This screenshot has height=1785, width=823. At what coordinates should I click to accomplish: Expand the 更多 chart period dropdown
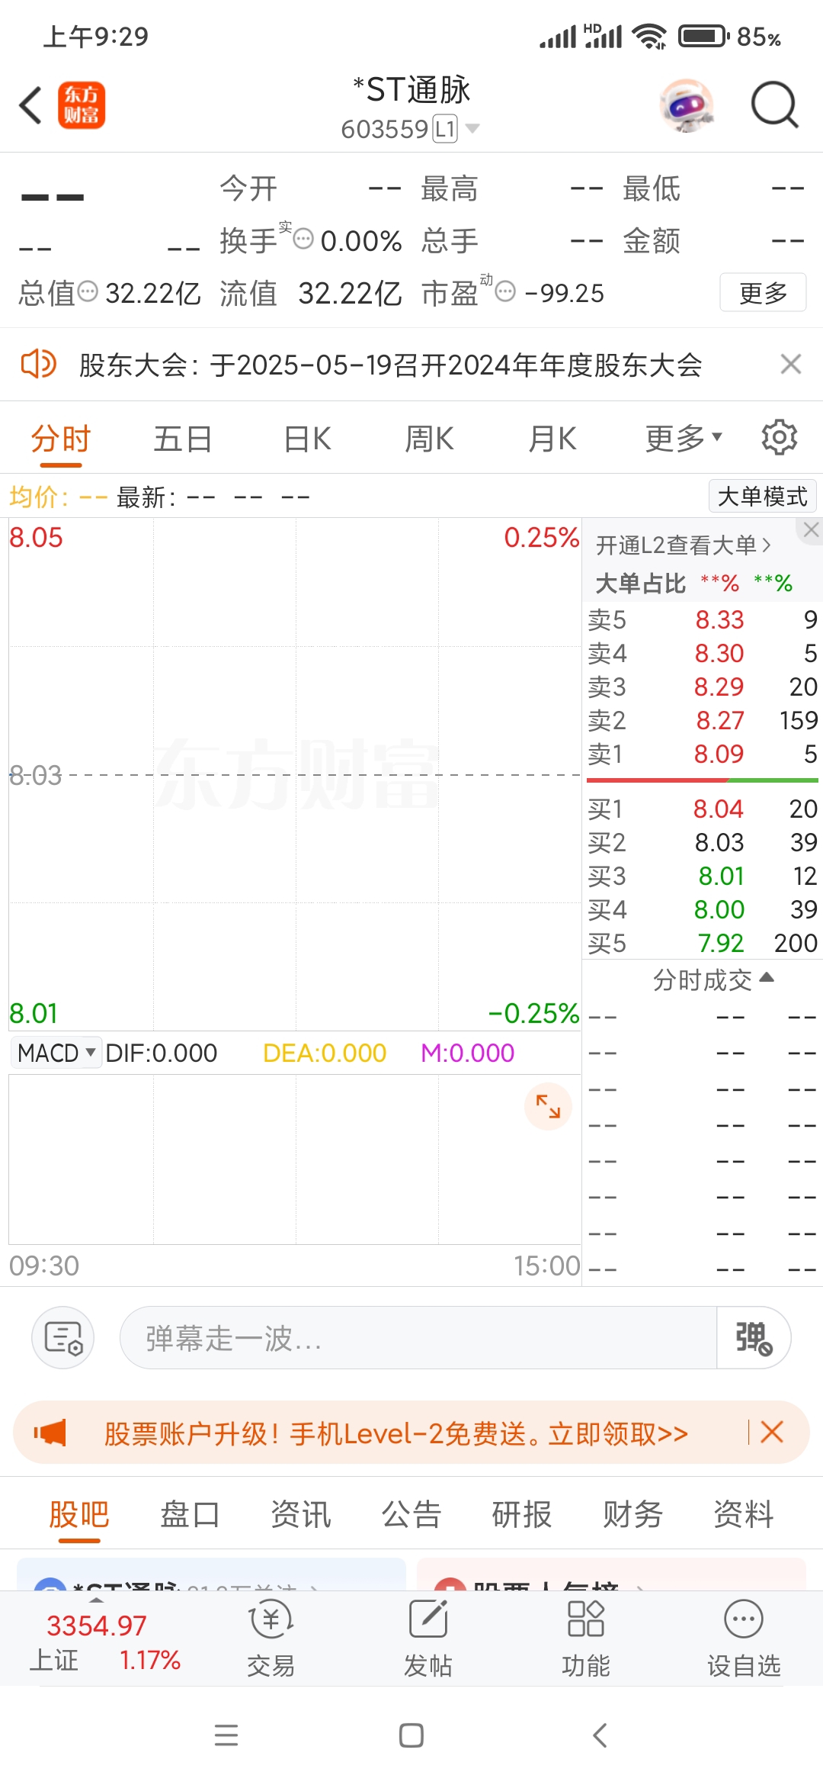tap(684, 439)
